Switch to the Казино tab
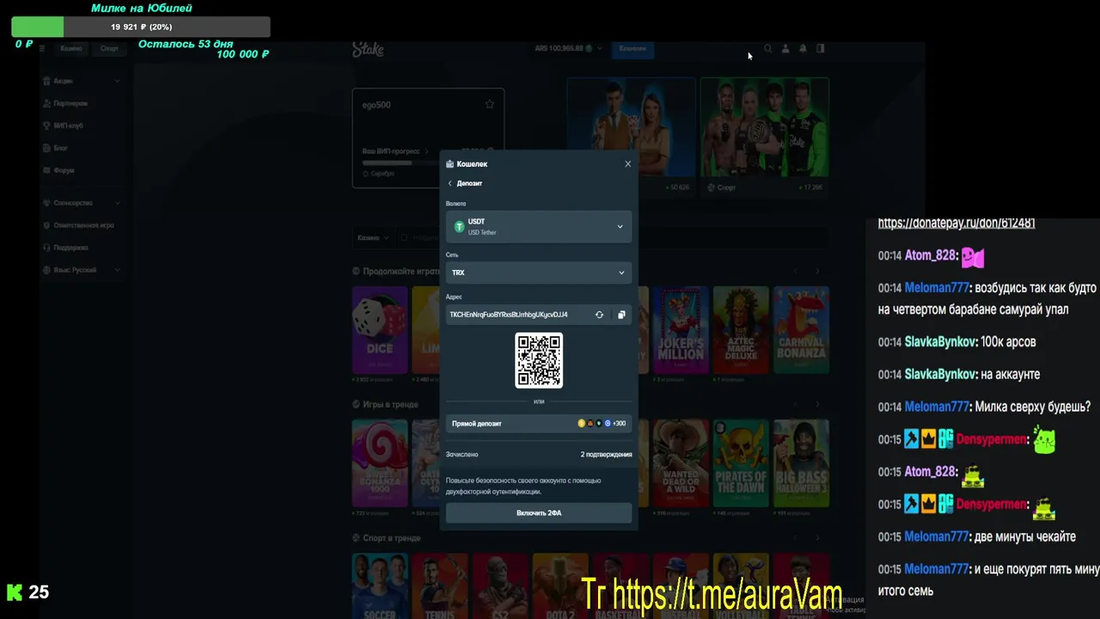 71,49
